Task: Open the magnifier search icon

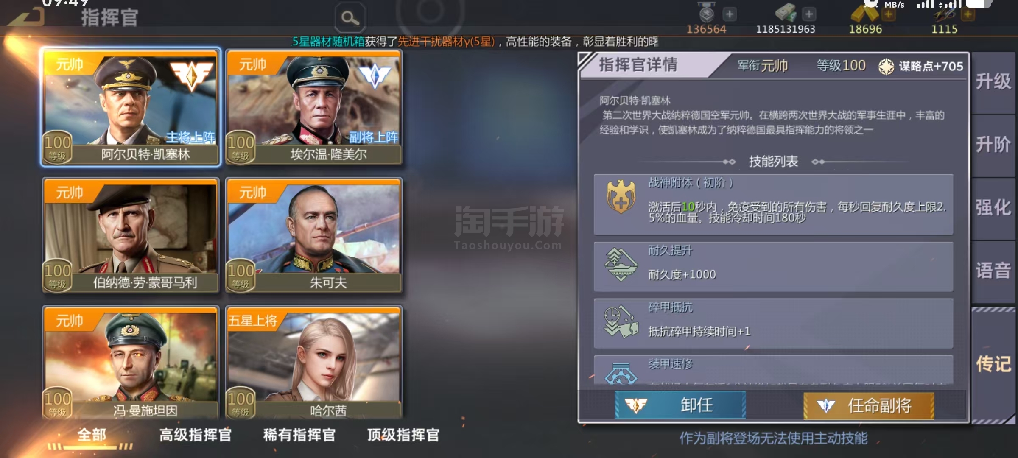Action: tap(350, 18)
